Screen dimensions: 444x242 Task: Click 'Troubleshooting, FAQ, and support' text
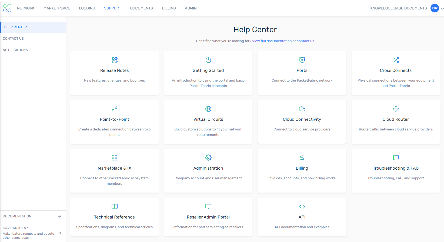(396, 178)
